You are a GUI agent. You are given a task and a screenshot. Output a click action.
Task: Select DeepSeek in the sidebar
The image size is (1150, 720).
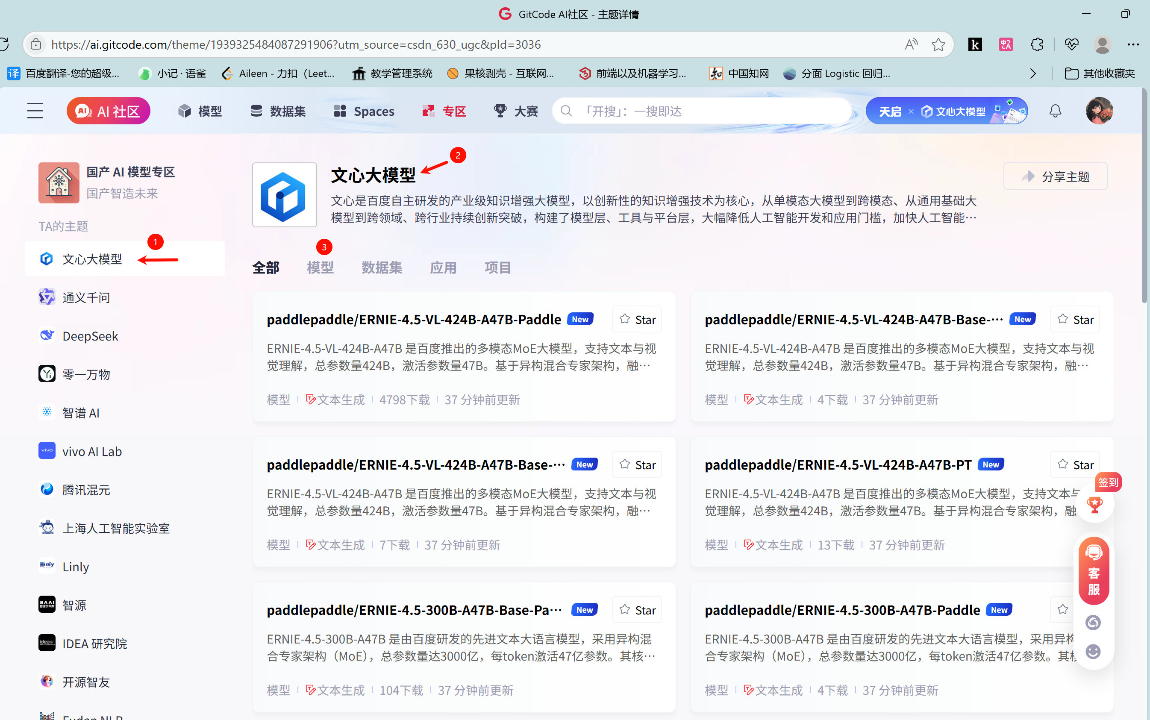click(x=125, y=336)
